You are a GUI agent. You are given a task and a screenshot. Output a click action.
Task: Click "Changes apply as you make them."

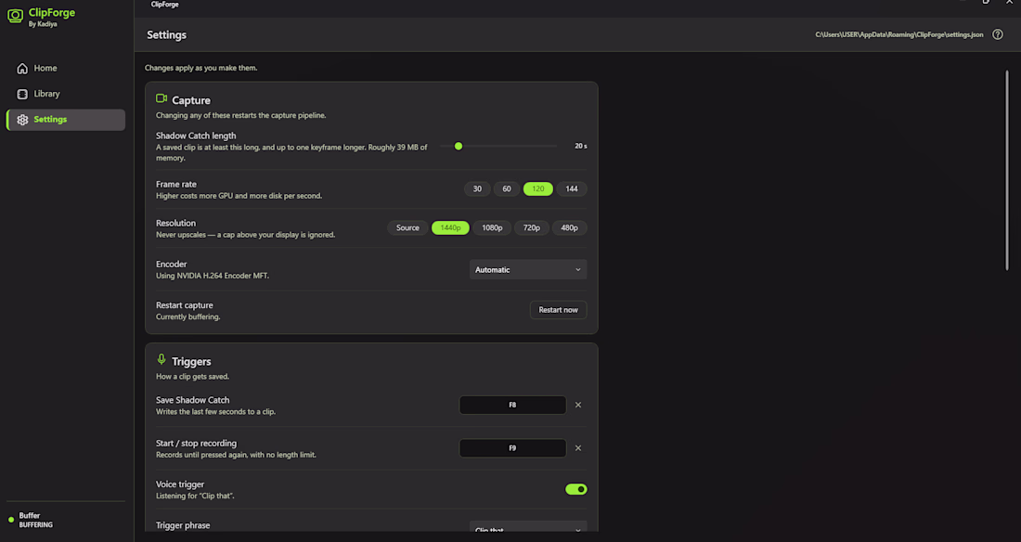click(x=200, y=68)
